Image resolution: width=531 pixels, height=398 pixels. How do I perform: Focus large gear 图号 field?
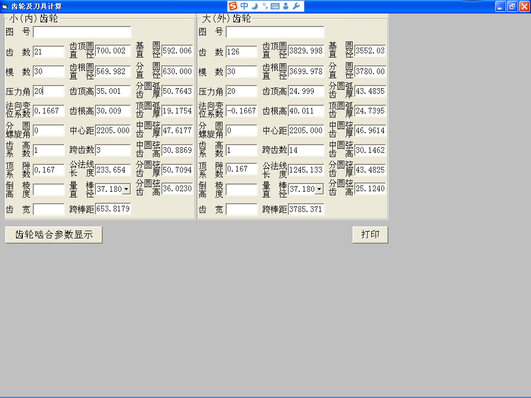tap(275, 32)
